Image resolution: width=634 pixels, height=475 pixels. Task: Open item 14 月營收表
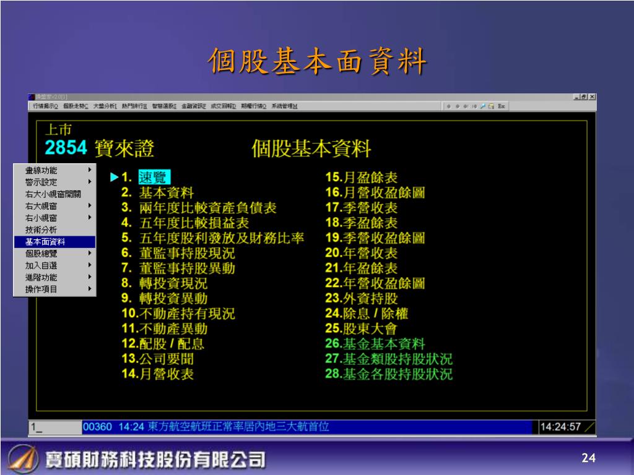click(158, 374)
